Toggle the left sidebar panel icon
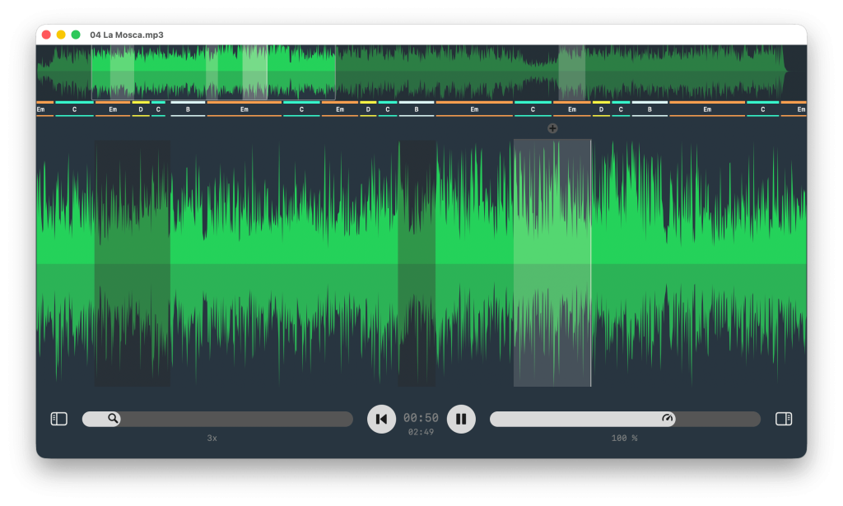The image size is (843, 506). point(58,418)
